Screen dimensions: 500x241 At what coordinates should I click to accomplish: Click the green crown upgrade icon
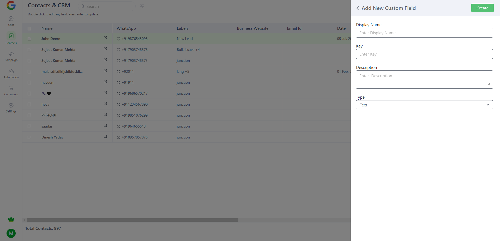point(11,219)
